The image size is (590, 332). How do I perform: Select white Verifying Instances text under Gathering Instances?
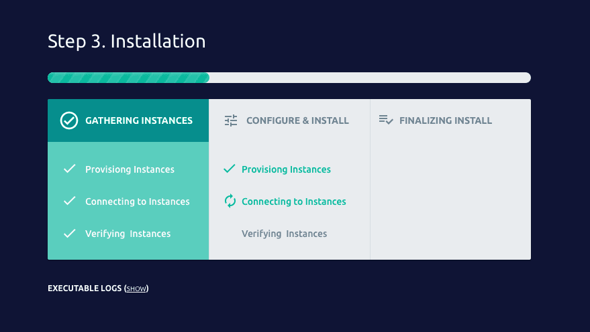(x=128, y=234)
